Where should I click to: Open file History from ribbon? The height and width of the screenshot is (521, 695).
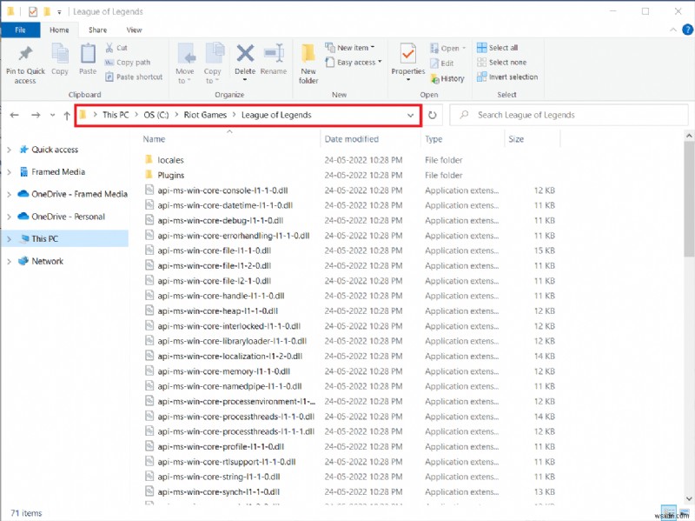(x=447, y=78)
